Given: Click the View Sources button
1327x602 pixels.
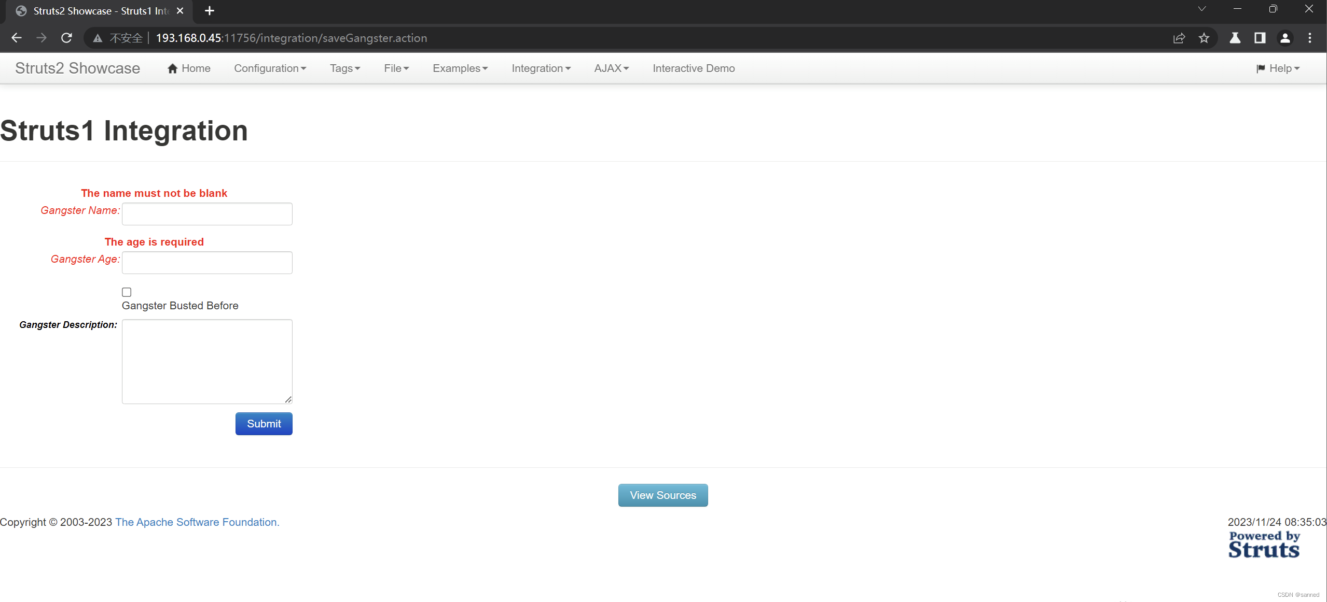Looking at the screenshot, I should point(663,495).
